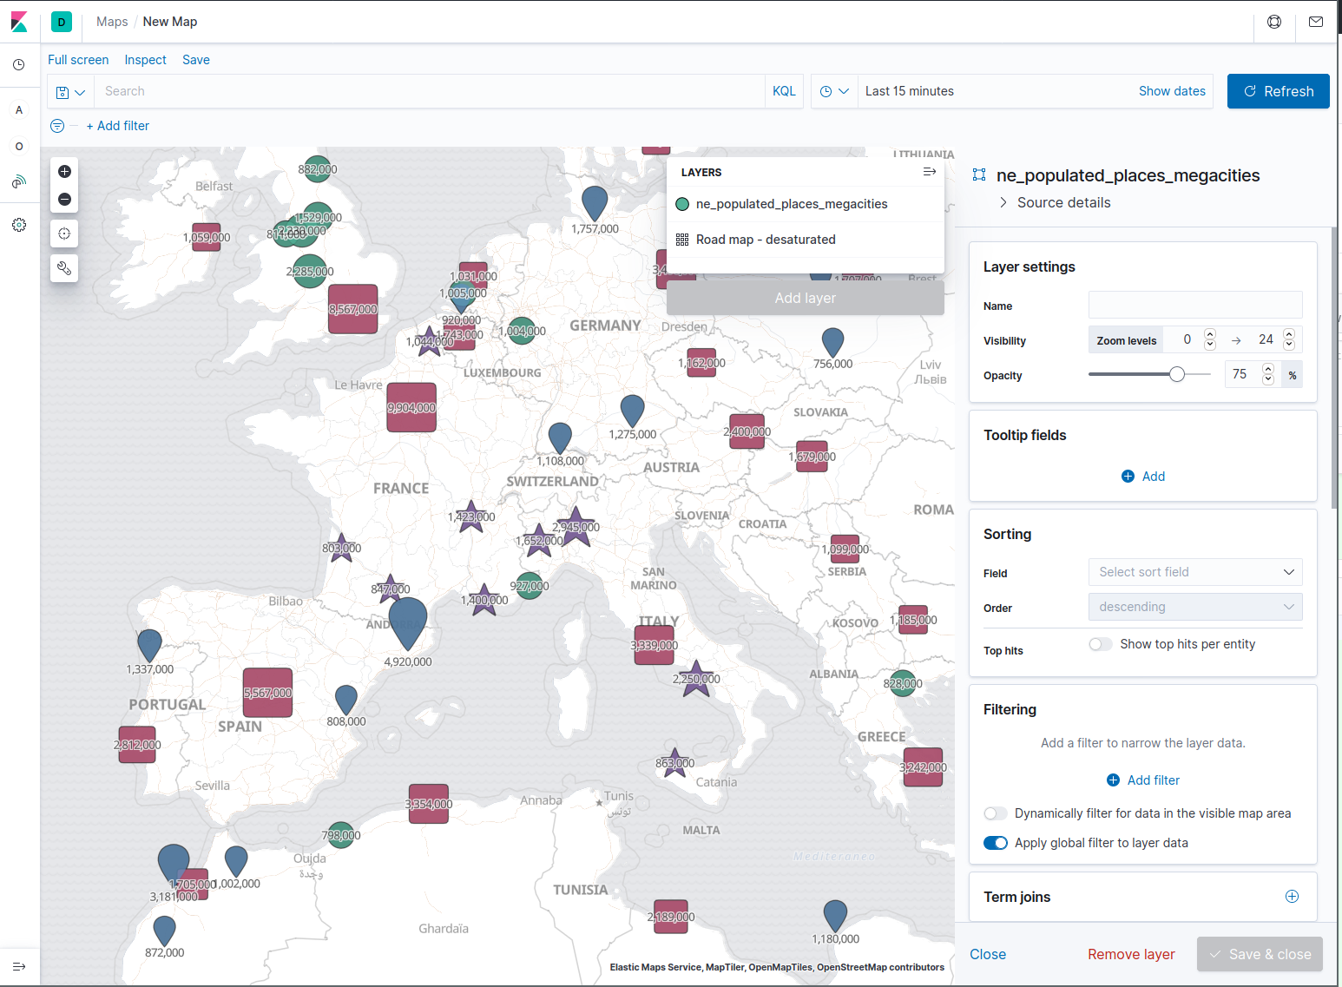This screenshot has width=1342, height=987.
Task: Open the newsfeed mail icon
Action: pos(1316,22)
